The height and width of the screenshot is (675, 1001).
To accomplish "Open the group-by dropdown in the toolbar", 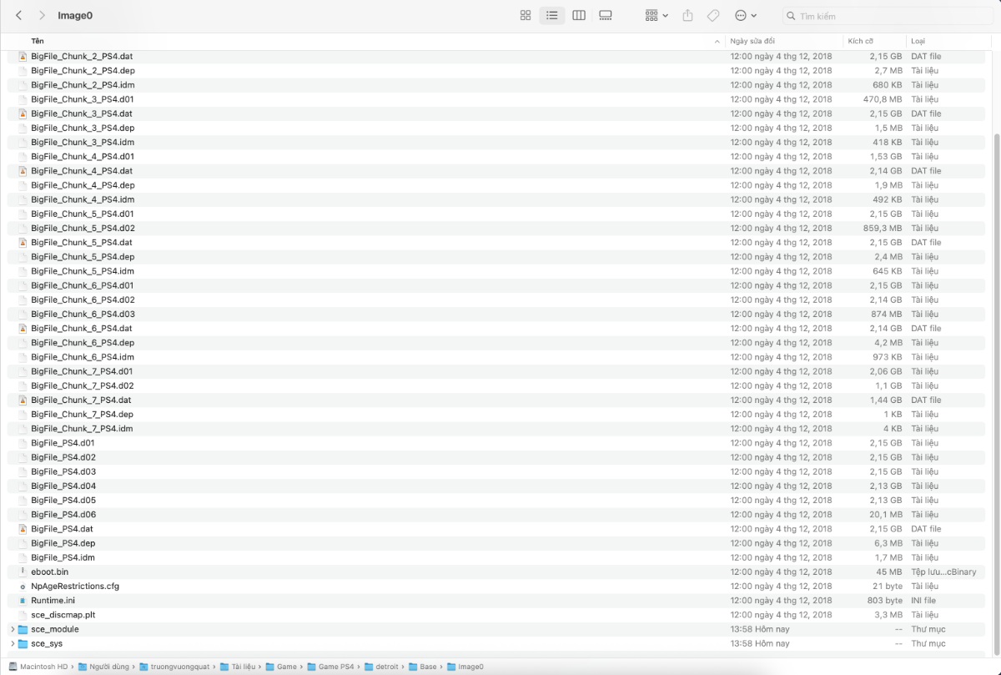I will point(656,16).
